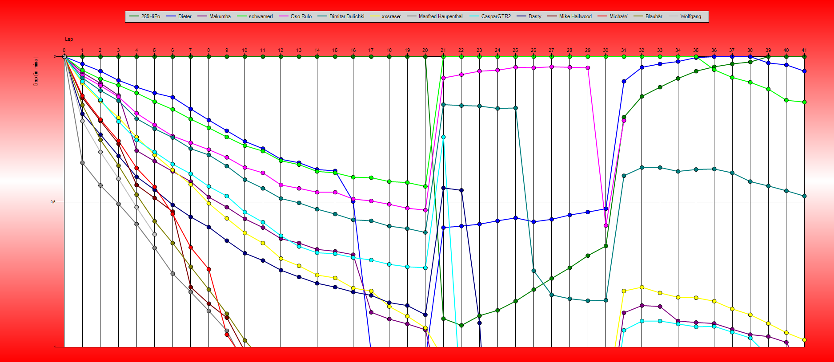Click lap number 16 label
This screenshot has height=362, width=834.
pos(353,50)
